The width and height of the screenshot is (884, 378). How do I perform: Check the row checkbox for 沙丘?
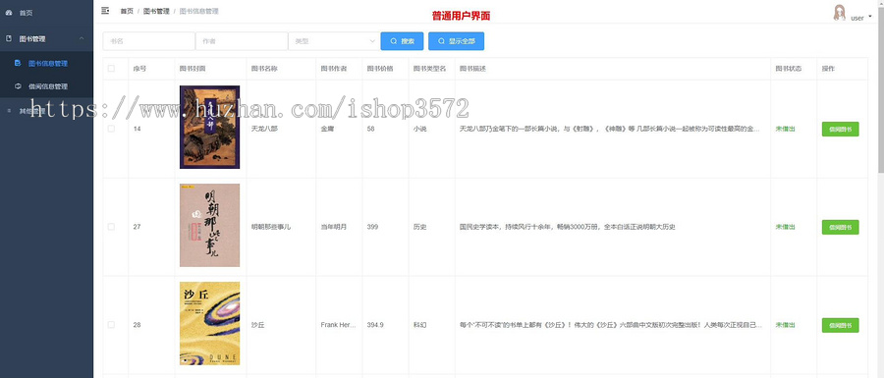pos(111,324)
